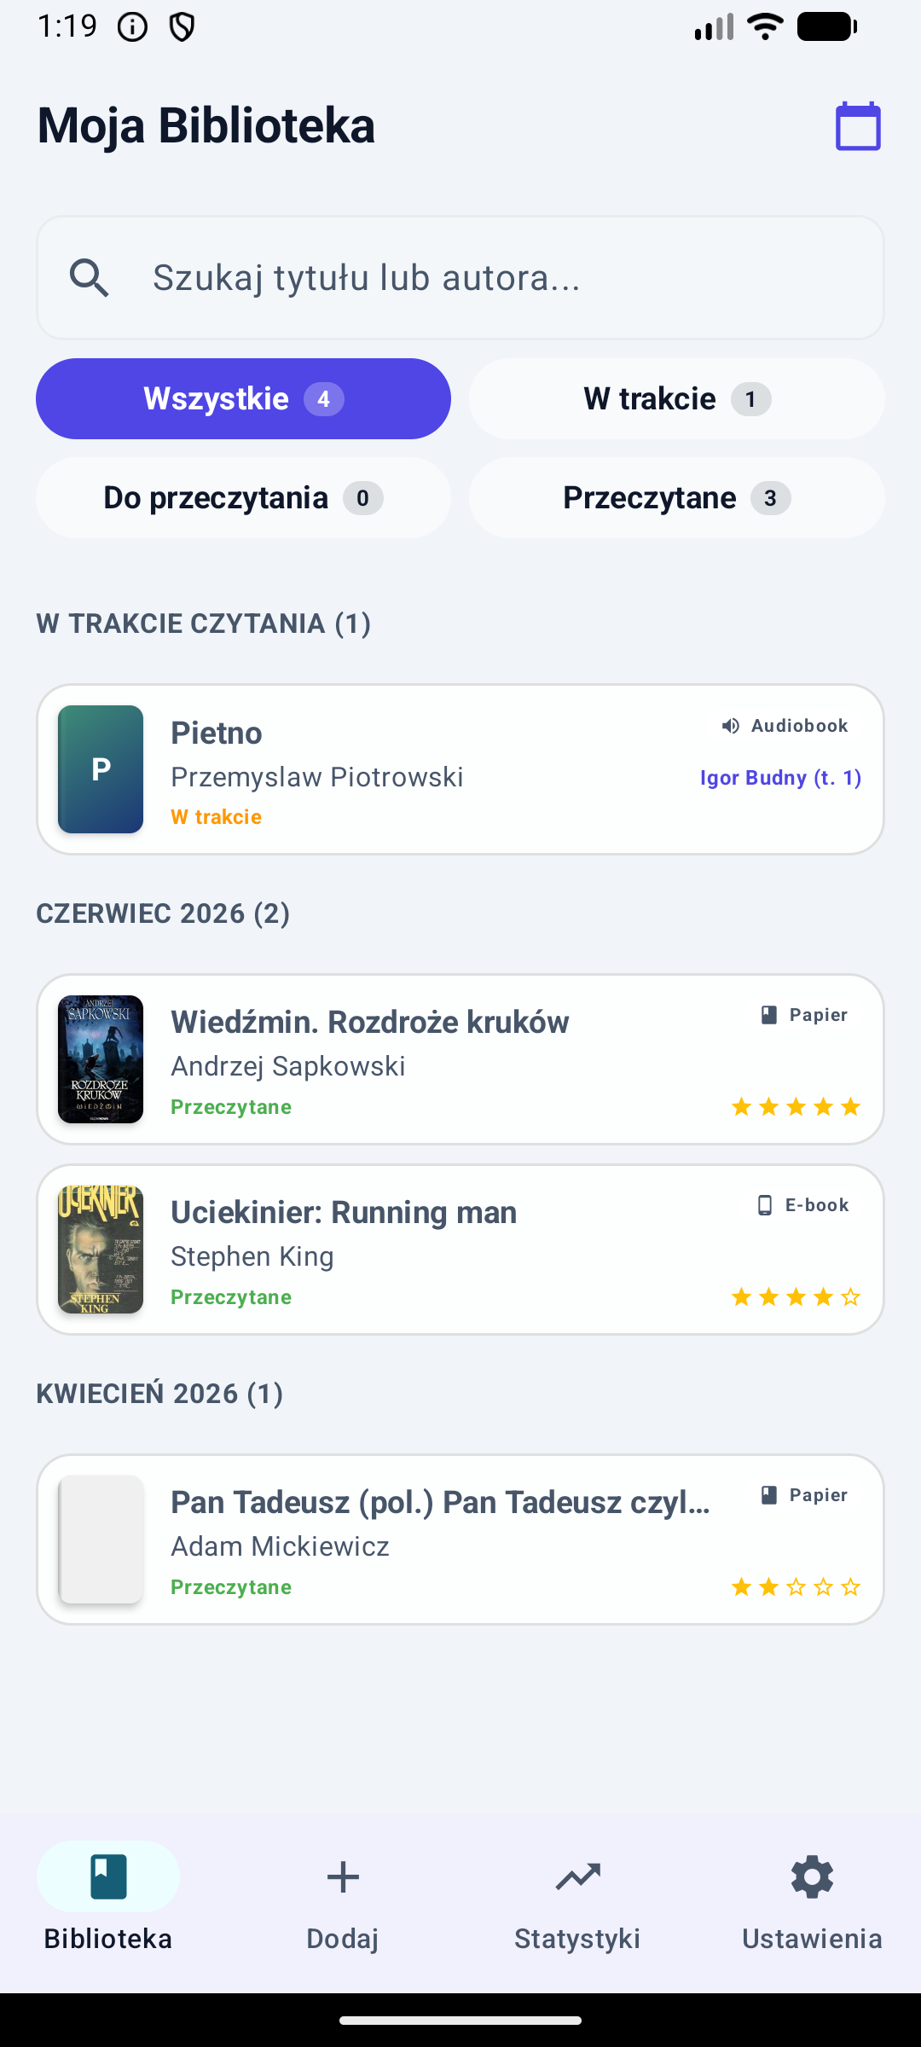Open the Igor Budny series link
Image resolution: width=921 pixels, height=2047 pixels.
point(781,778)
